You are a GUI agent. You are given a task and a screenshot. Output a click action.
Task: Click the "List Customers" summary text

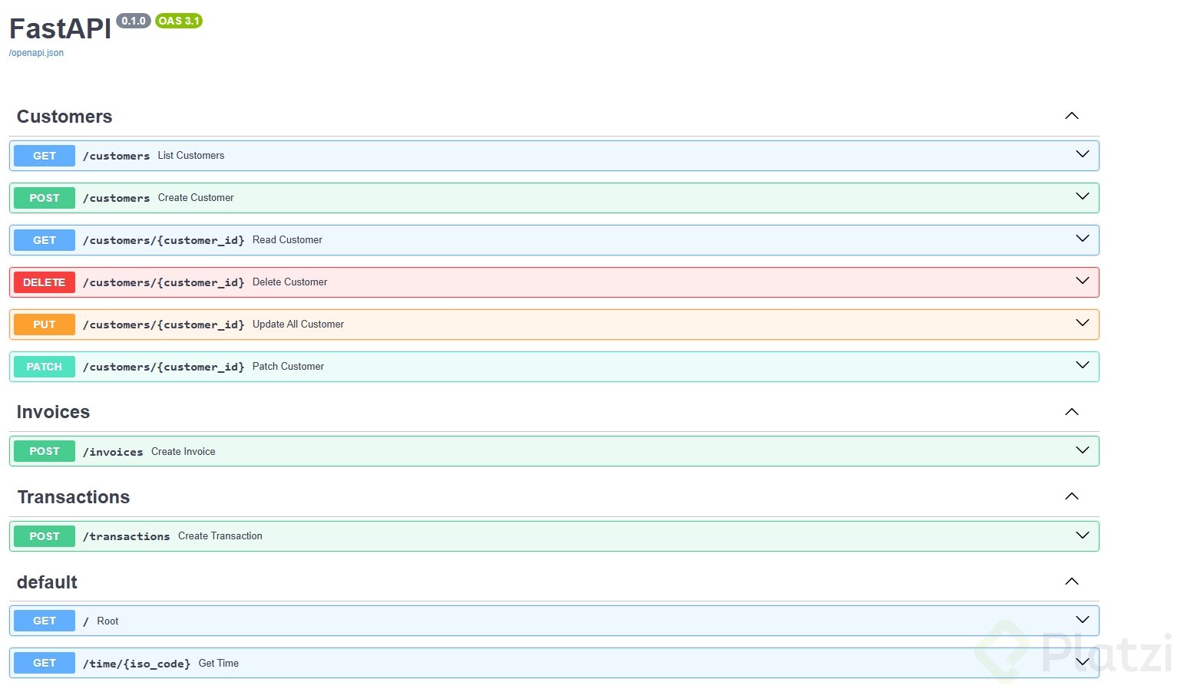(191, 155)
